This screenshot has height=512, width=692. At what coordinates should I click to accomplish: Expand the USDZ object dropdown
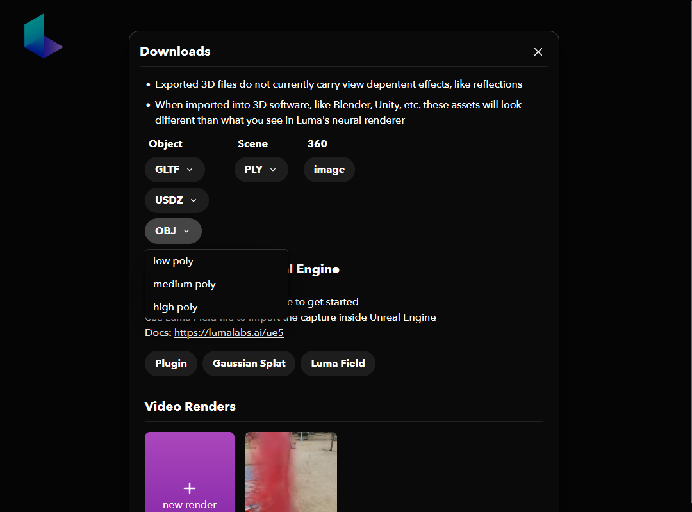(177, 200)
